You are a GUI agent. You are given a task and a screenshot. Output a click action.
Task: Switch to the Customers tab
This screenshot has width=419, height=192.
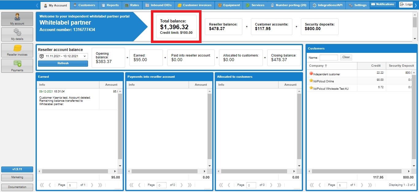pos(84,5)
